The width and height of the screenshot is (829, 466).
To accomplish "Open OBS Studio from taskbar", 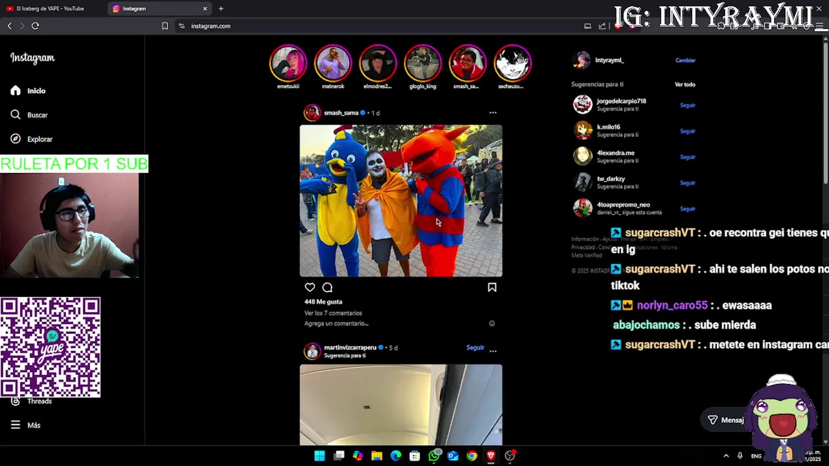I will tap(510, 456).
